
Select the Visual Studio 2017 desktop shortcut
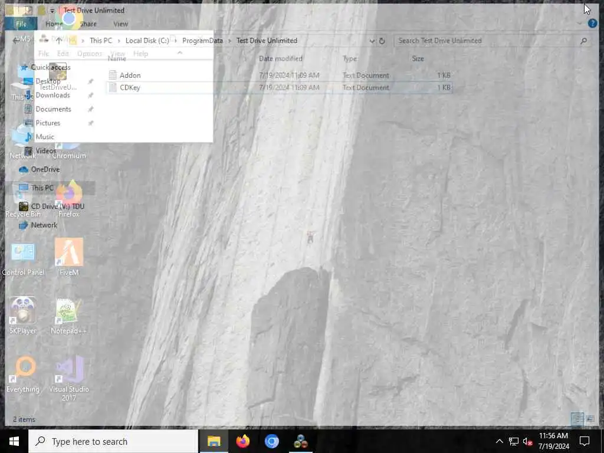[69, 378]
